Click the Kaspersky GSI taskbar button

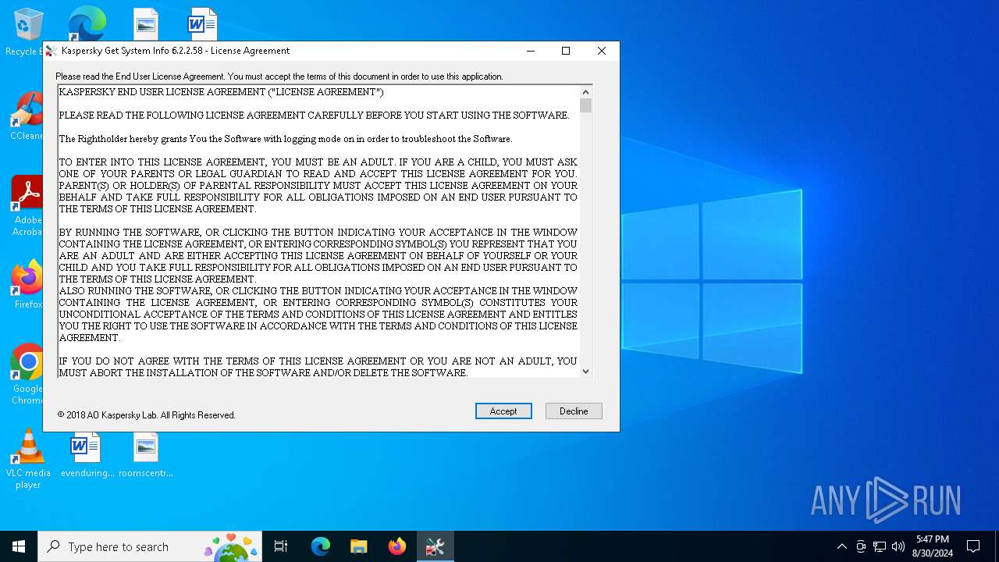tap(436, 546)
